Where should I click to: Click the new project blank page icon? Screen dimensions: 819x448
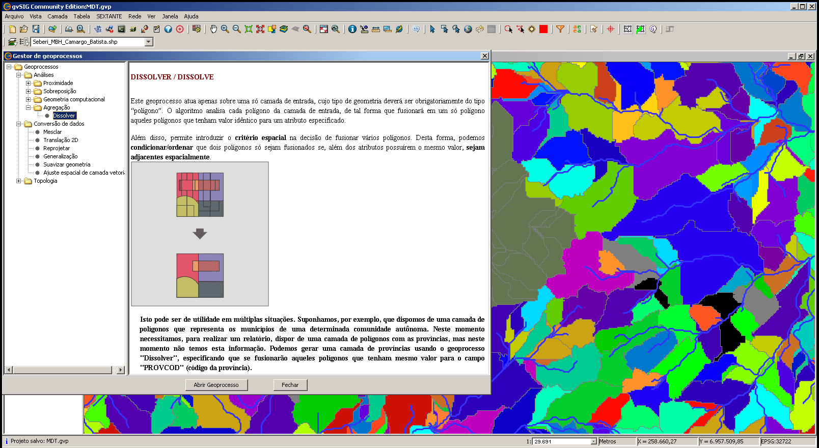click(x=12, y=29)
